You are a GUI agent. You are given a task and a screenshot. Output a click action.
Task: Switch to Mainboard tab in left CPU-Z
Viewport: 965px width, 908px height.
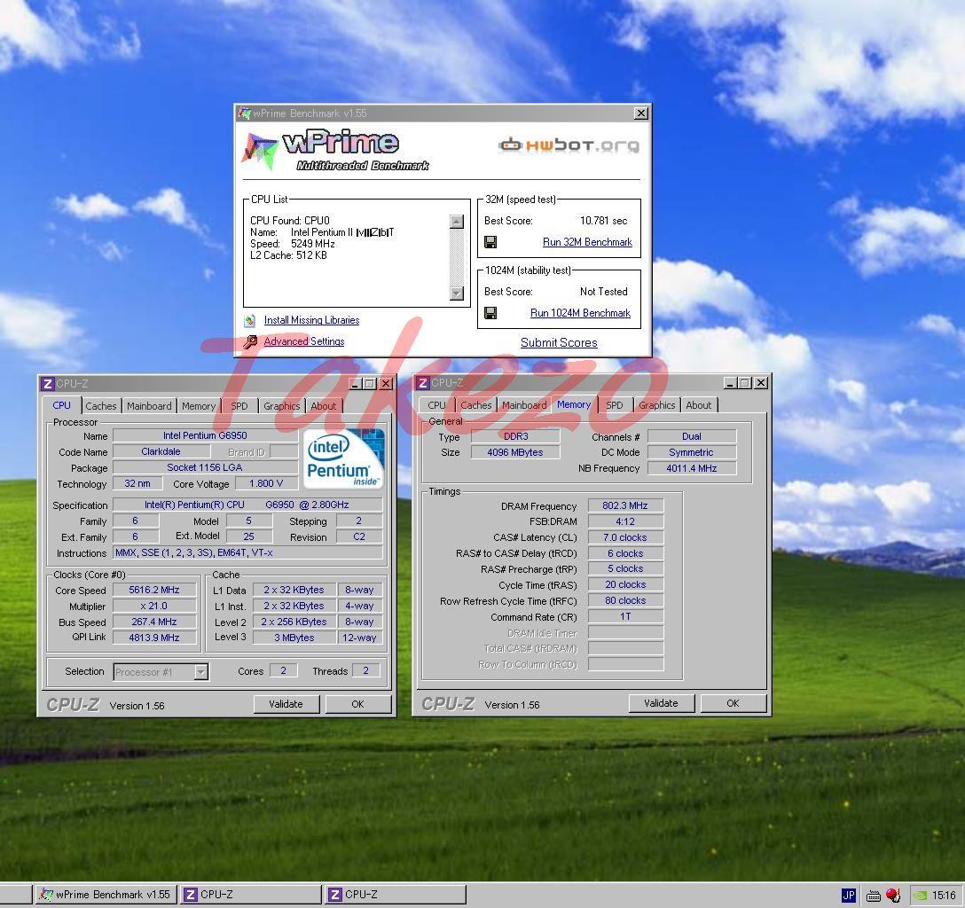pos(149,406)
